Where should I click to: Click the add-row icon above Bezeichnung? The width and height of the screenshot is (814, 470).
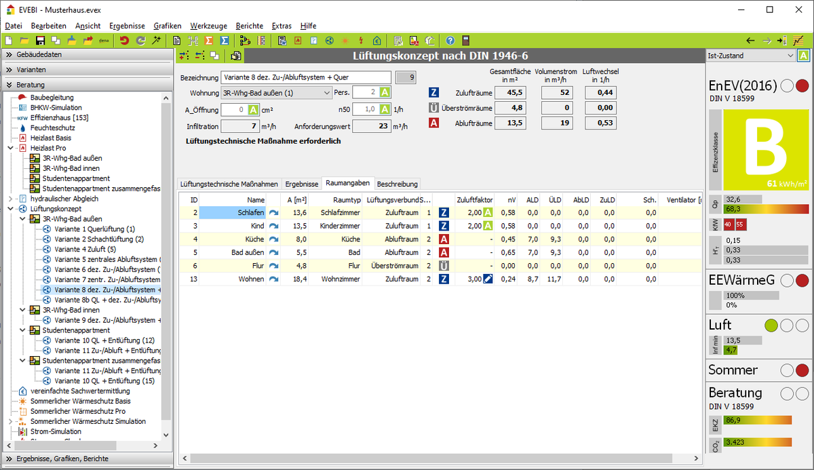184,56
